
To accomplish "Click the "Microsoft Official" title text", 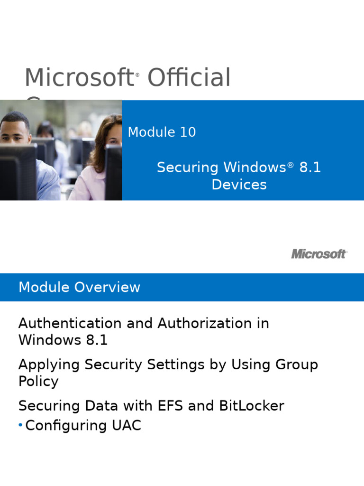I will 127,78.
